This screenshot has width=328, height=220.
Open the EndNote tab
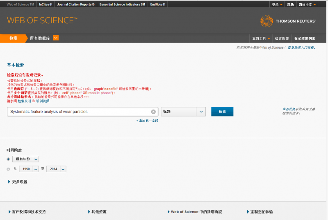coord(158,4)
